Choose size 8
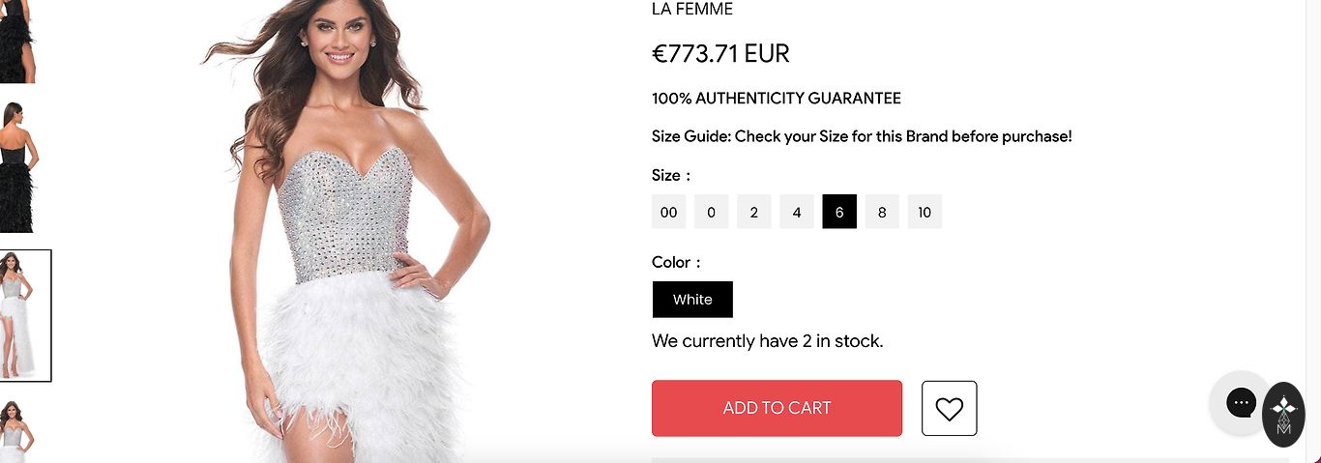 (882, 212)
